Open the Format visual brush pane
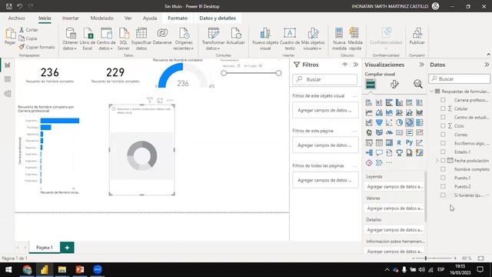Viewport: 492px width, 277px height. coord(394,84)
